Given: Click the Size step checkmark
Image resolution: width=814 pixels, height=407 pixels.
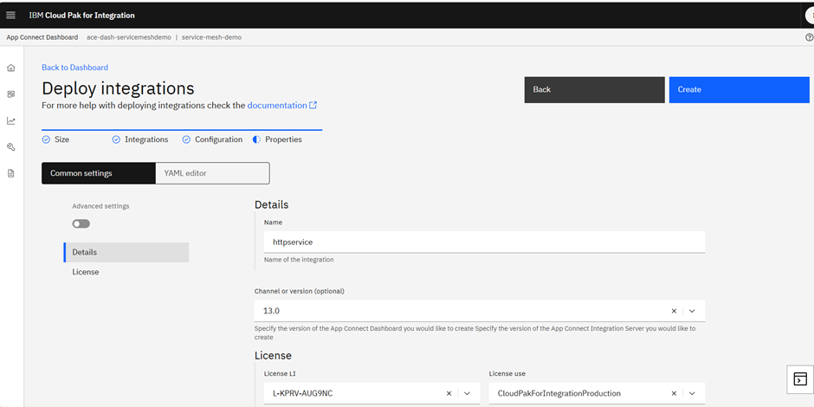Looking at the screenshot, I should click(46, 139).
